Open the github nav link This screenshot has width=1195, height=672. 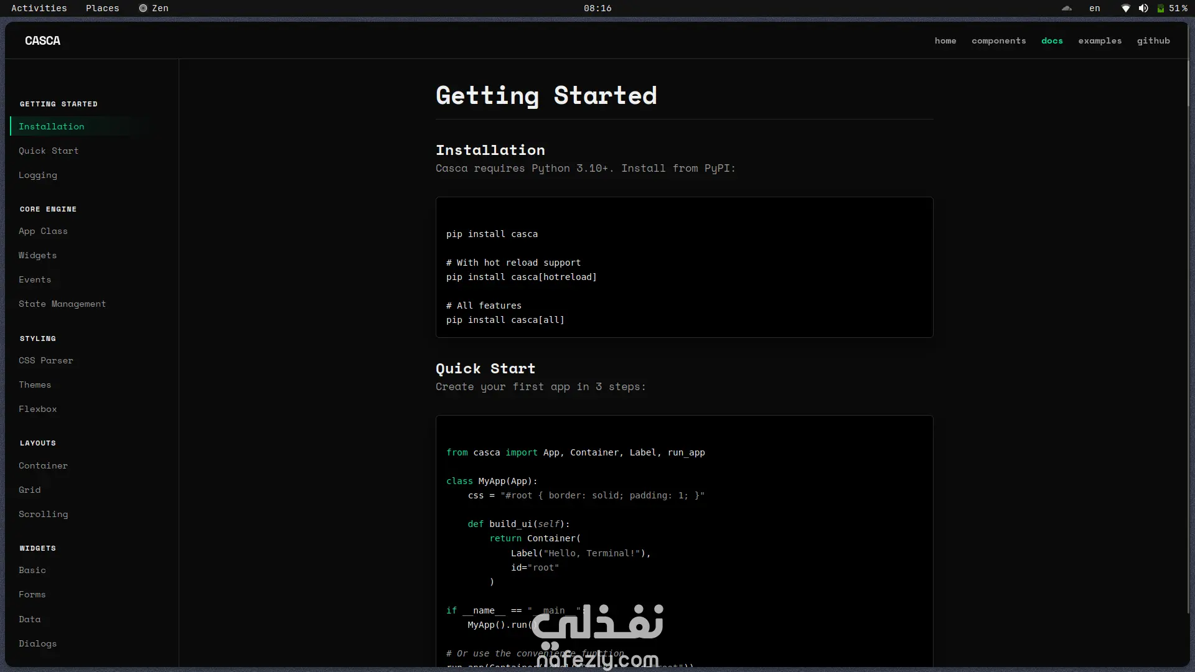(1153, 40)
